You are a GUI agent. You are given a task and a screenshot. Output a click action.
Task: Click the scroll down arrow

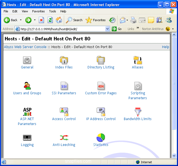[174, 156]
